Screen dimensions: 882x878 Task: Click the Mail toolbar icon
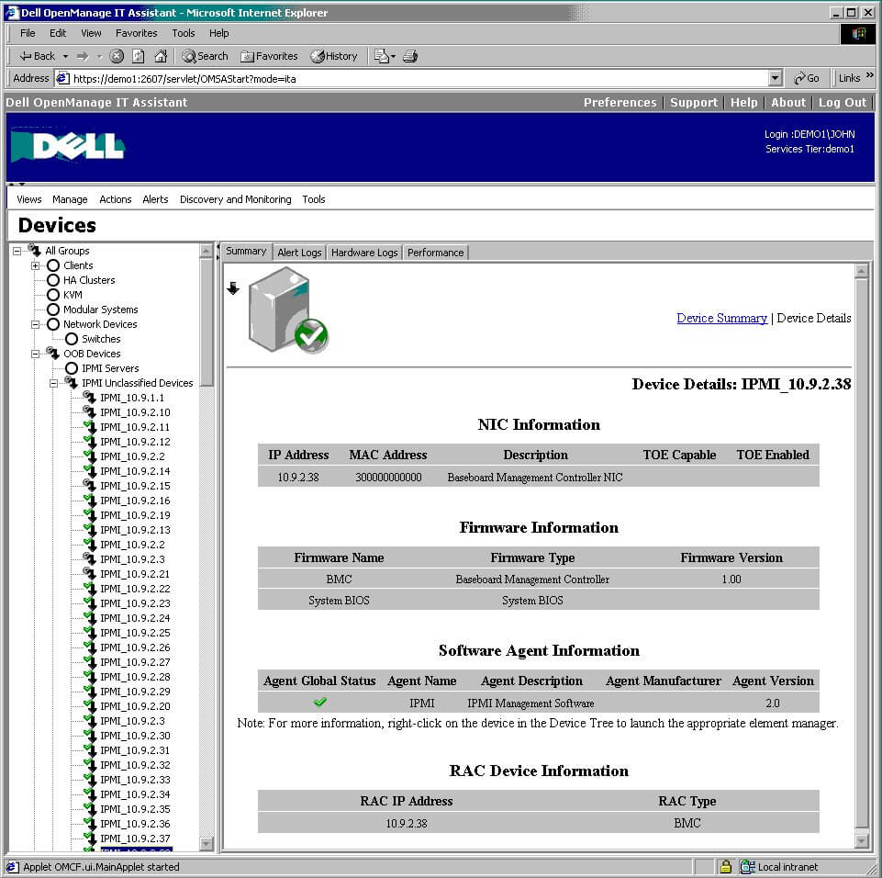(382, 56)
